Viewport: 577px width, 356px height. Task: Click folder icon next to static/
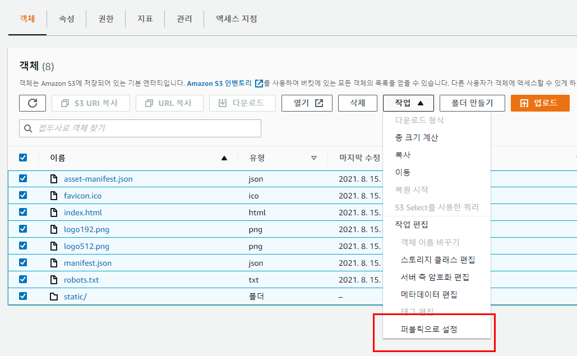coord(54,297)
